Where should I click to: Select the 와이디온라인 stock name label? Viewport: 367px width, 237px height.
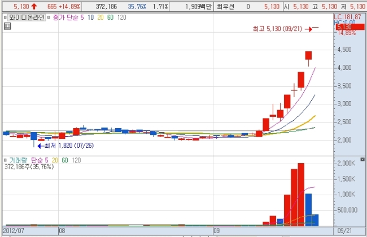(x=27, y=17)
